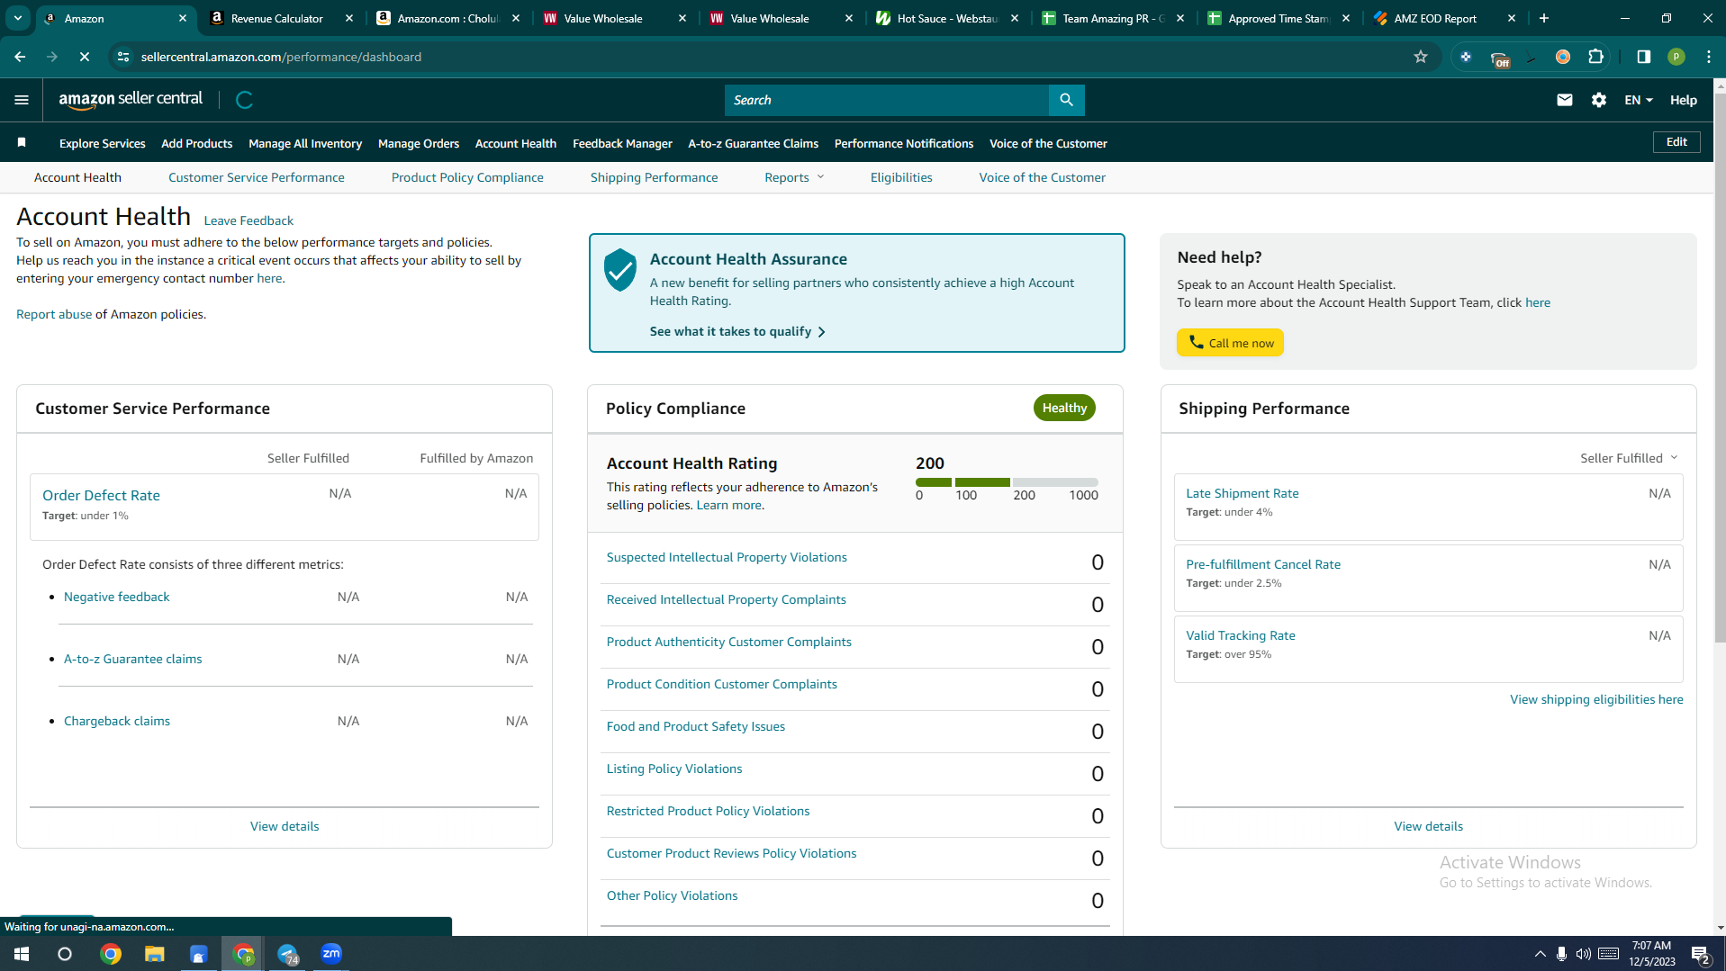Click the Seller Central search field
Image resolution: width=1726 pixels, height=971 pixels.
887,100
